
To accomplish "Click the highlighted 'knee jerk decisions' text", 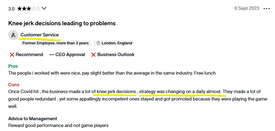I will [116, 92].
